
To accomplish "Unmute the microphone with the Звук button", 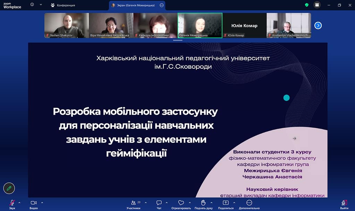I will pyautogui.click(x=12, y=203).
